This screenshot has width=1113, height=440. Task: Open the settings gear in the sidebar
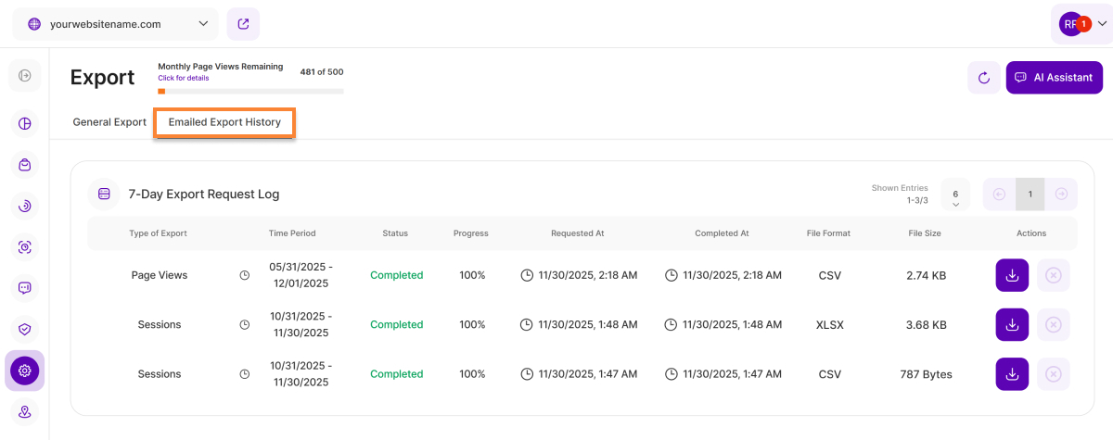tap(25, 371)
